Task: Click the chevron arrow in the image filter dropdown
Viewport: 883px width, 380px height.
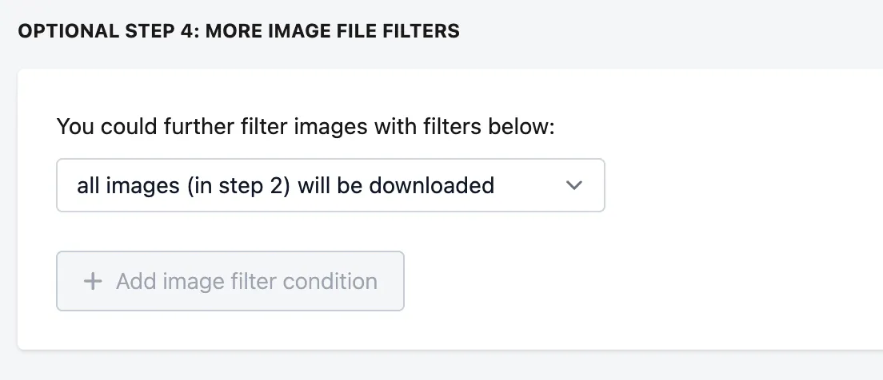Action: click(x=573, y=185)
